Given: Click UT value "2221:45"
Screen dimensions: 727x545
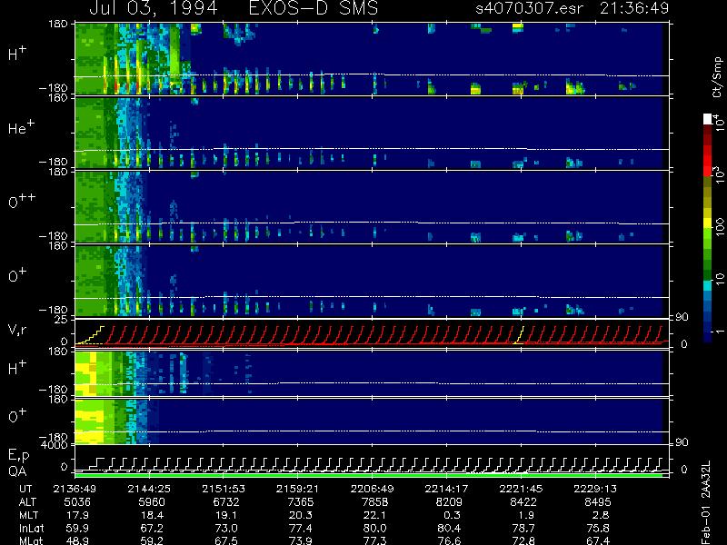Looking at the screenshot, I should pos(521,489).
